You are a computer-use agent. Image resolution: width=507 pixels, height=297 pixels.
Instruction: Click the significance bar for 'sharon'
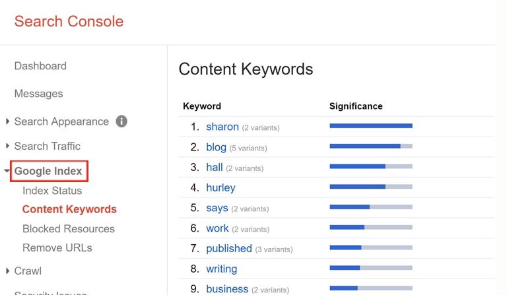[371, 125]
